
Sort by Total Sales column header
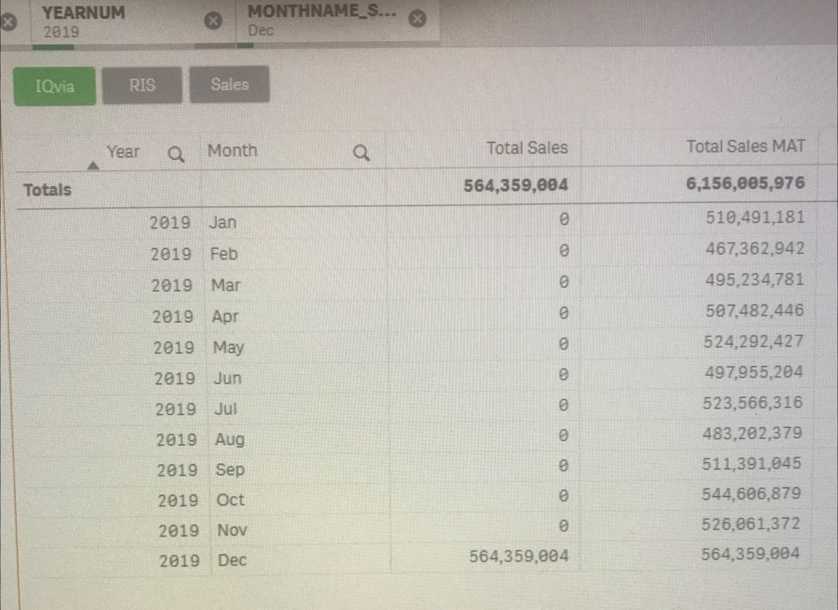[527, 148]
